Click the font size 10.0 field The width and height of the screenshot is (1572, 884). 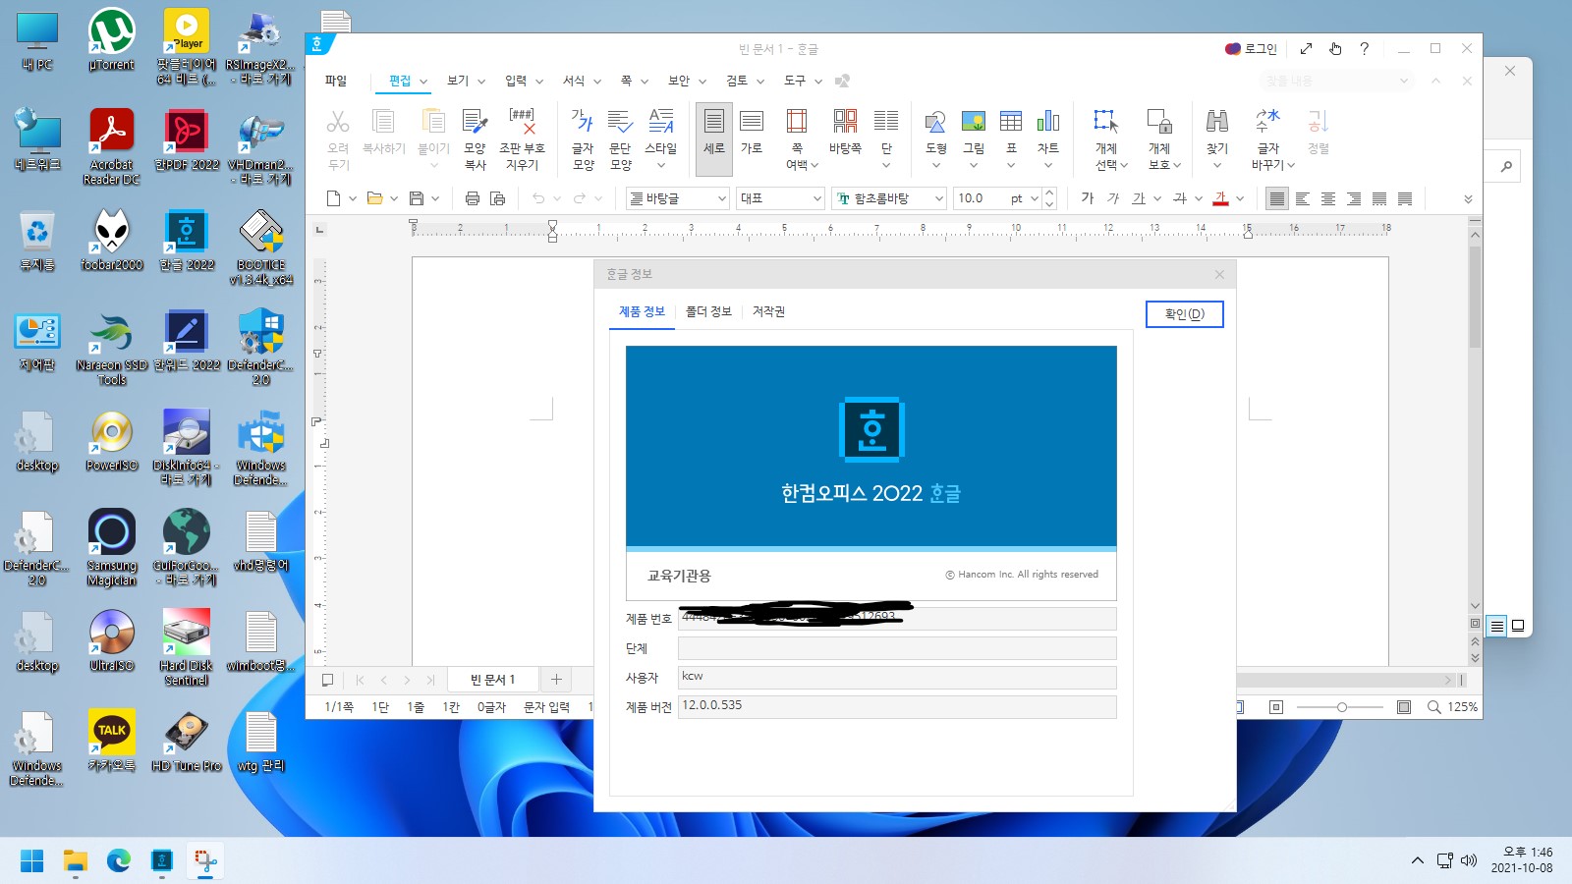pyautogui.click(x=981, y=198)
